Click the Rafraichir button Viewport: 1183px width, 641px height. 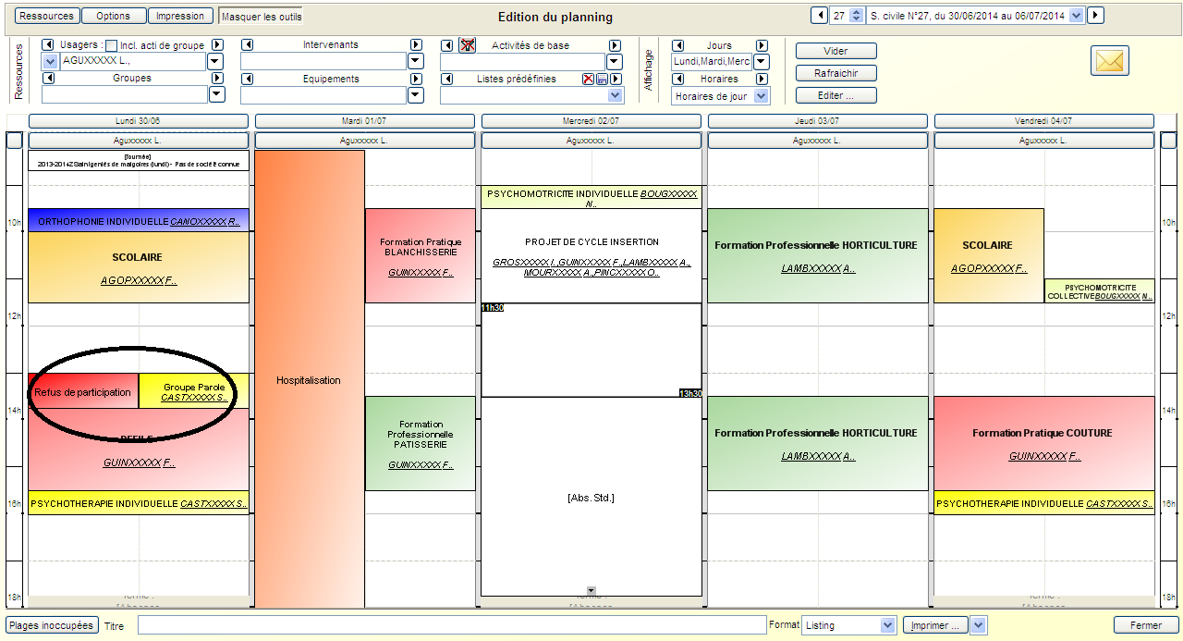[x=835, y=73]
